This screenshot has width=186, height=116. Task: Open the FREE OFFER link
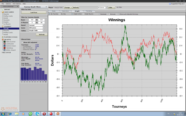click(6, 52)
